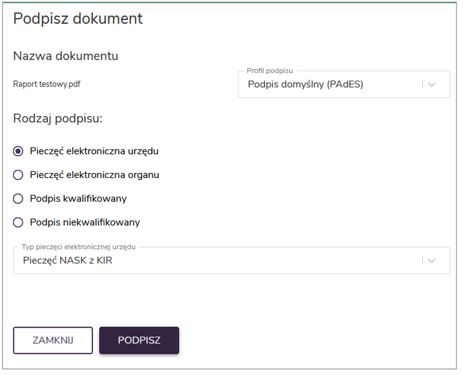Image resolution: width=463 pixels, height=375 pixels.
Task: Click the 'Rodzaj podpisu:' section heading
Action: pyautogui.click(x=58, y=119)
